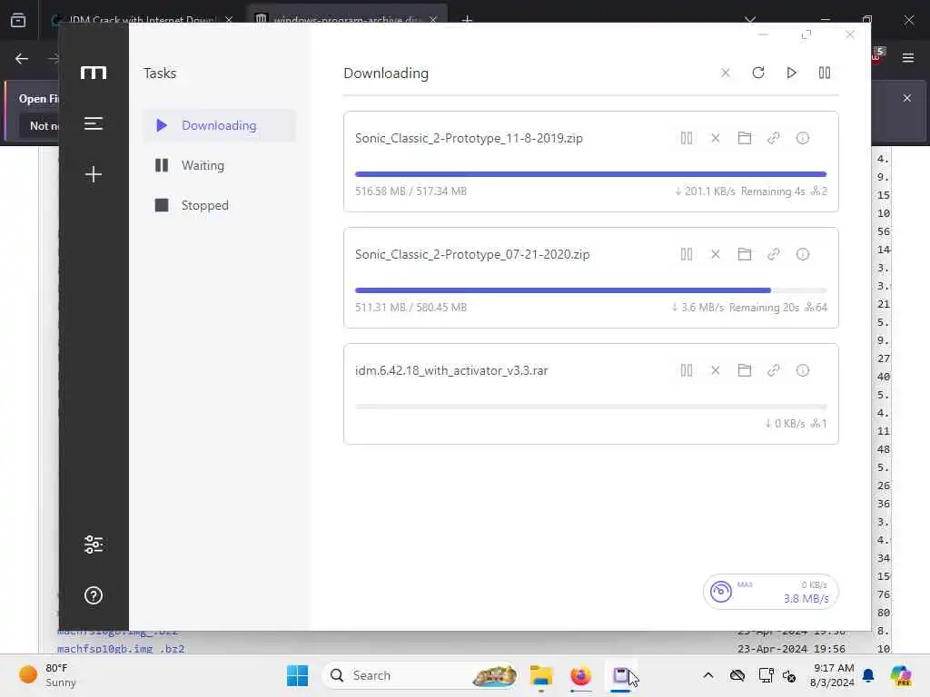This screenshot has height=697, width=930.
Task: Open folder for idm.6.42.18 rar task
Action: pyautogui.click(x=745, y=370)
